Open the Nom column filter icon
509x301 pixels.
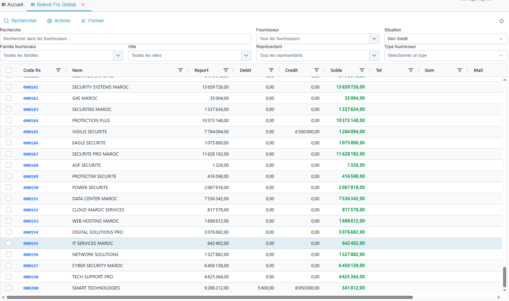coord(180,70)
